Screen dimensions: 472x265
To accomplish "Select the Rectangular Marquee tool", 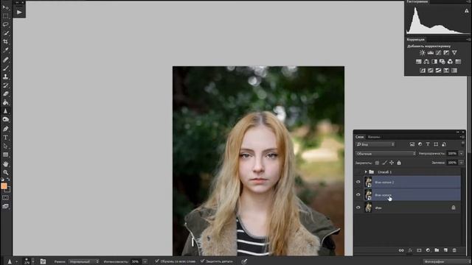I will (x=5, y=16).
